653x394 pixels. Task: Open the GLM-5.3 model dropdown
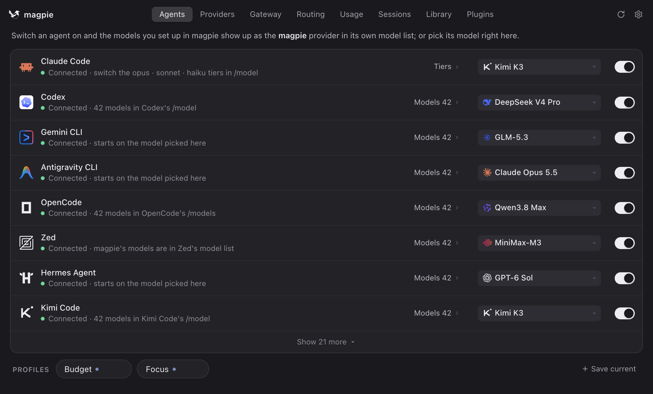click(x=539, y=137)
